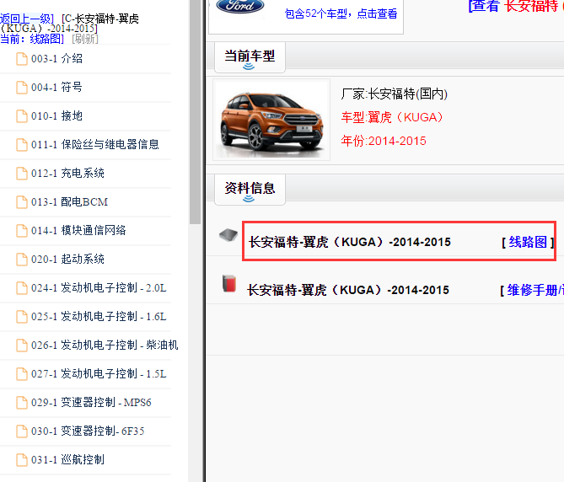Screen dimensions: 564x482
Task: Open 026-1 发动机电子控制 - 柴油机
Action: click(105, 345)
